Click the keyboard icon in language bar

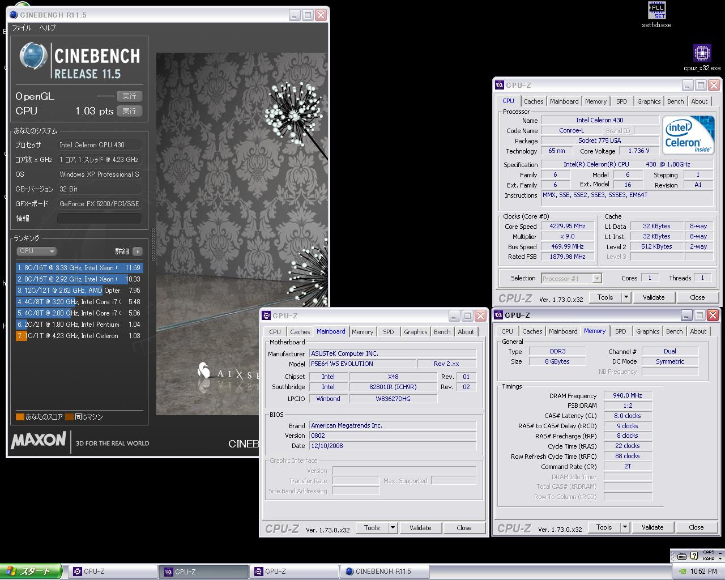pos(682,556)
